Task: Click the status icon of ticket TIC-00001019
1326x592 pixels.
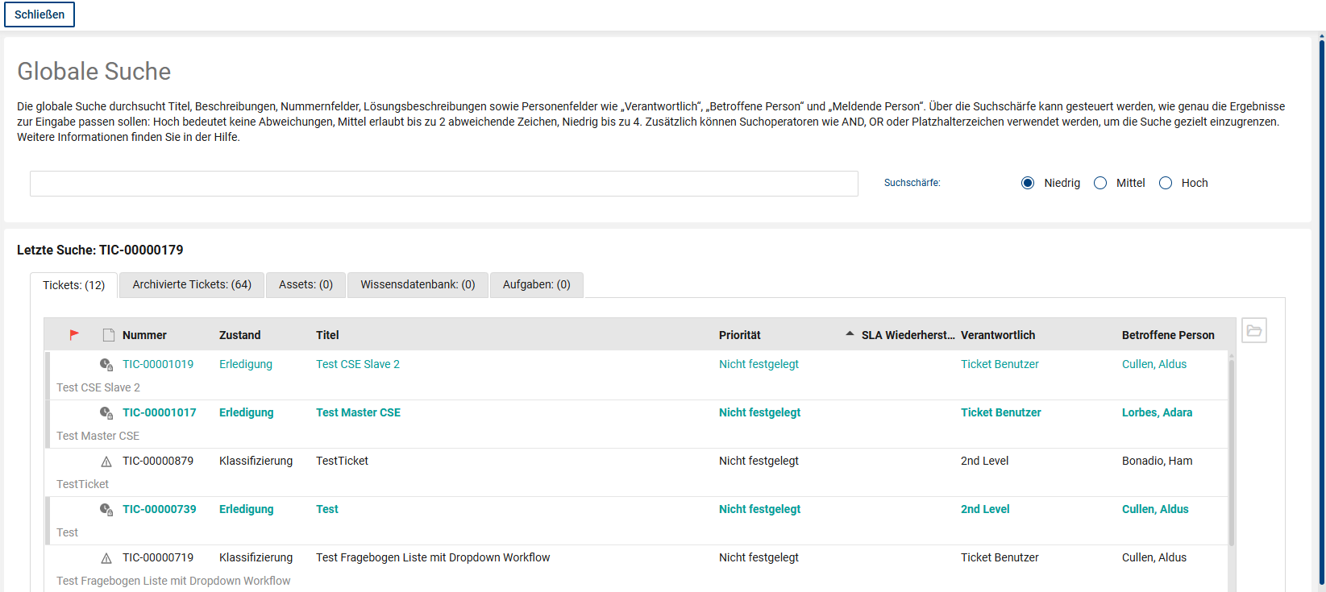Action: click(106, 365)
